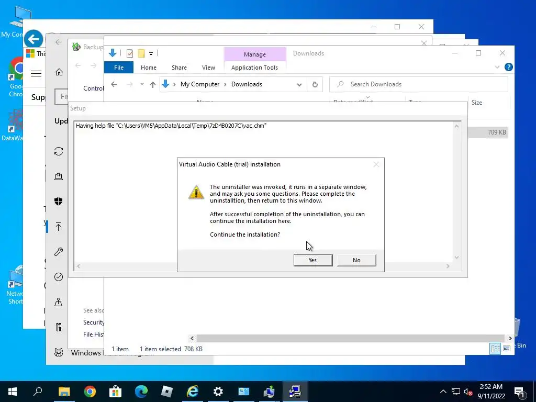The height and width of the screenshot is (402, 536).
Task: Open the Share ribbon tab
Action: pyautogui.click(x=179, y=68)
